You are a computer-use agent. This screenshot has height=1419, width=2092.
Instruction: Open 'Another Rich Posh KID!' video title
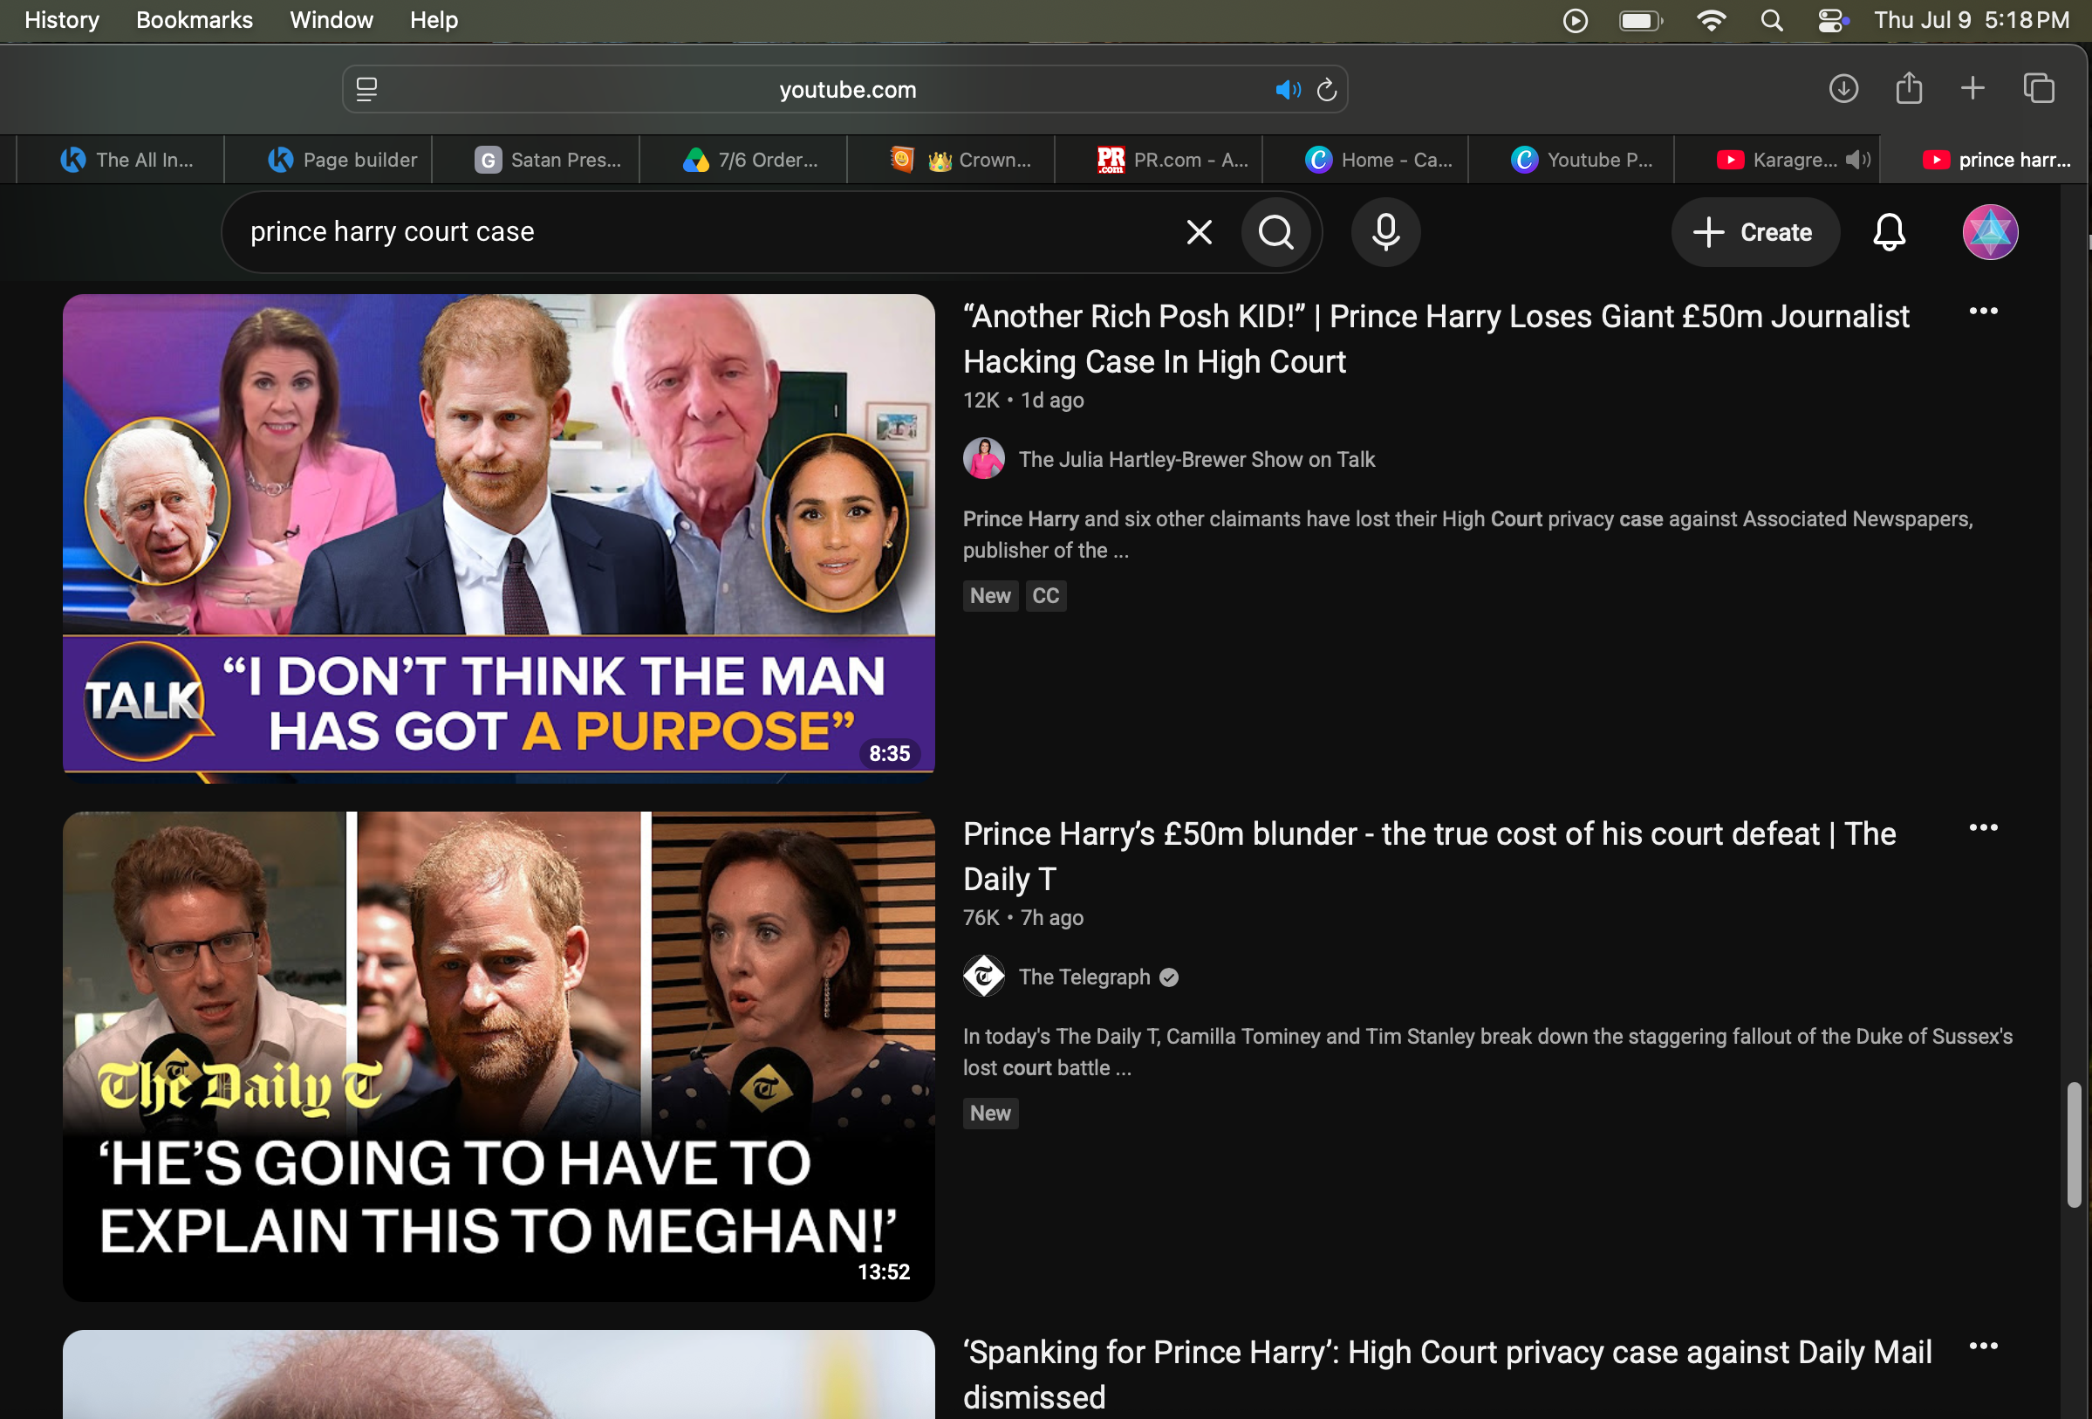[x=1436, y=339]
